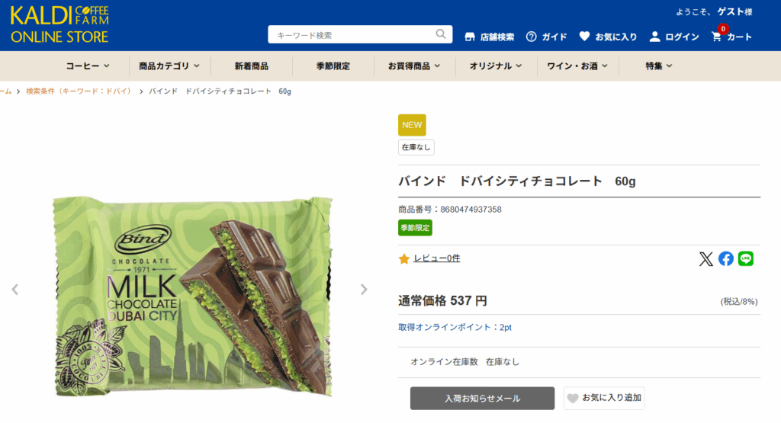Viewport: 781px width, 423px height.
Task: Expand ワイン・お酒 dropdown menu
Action: click(x=577, y=66)
